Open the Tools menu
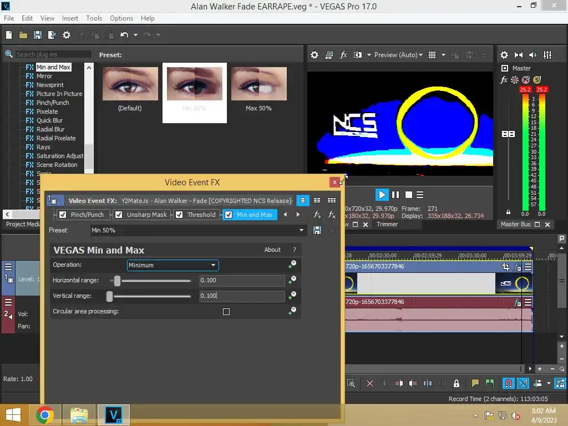 point(94,18)
